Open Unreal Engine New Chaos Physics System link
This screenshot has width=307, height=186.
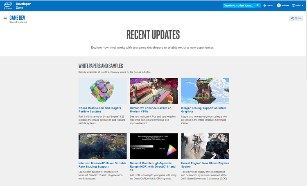205,165
